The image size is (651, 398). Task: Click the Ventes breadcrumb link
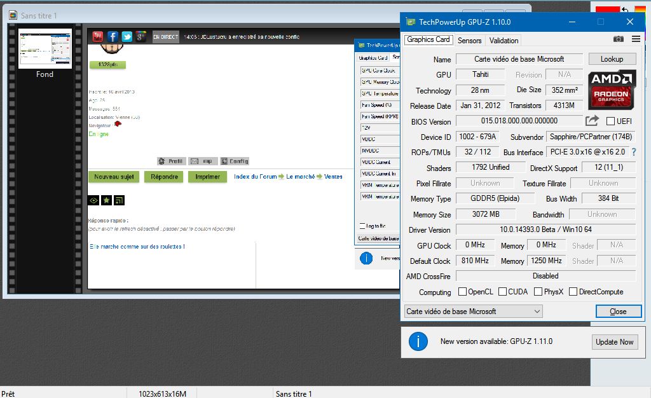[x=333, y=176]
